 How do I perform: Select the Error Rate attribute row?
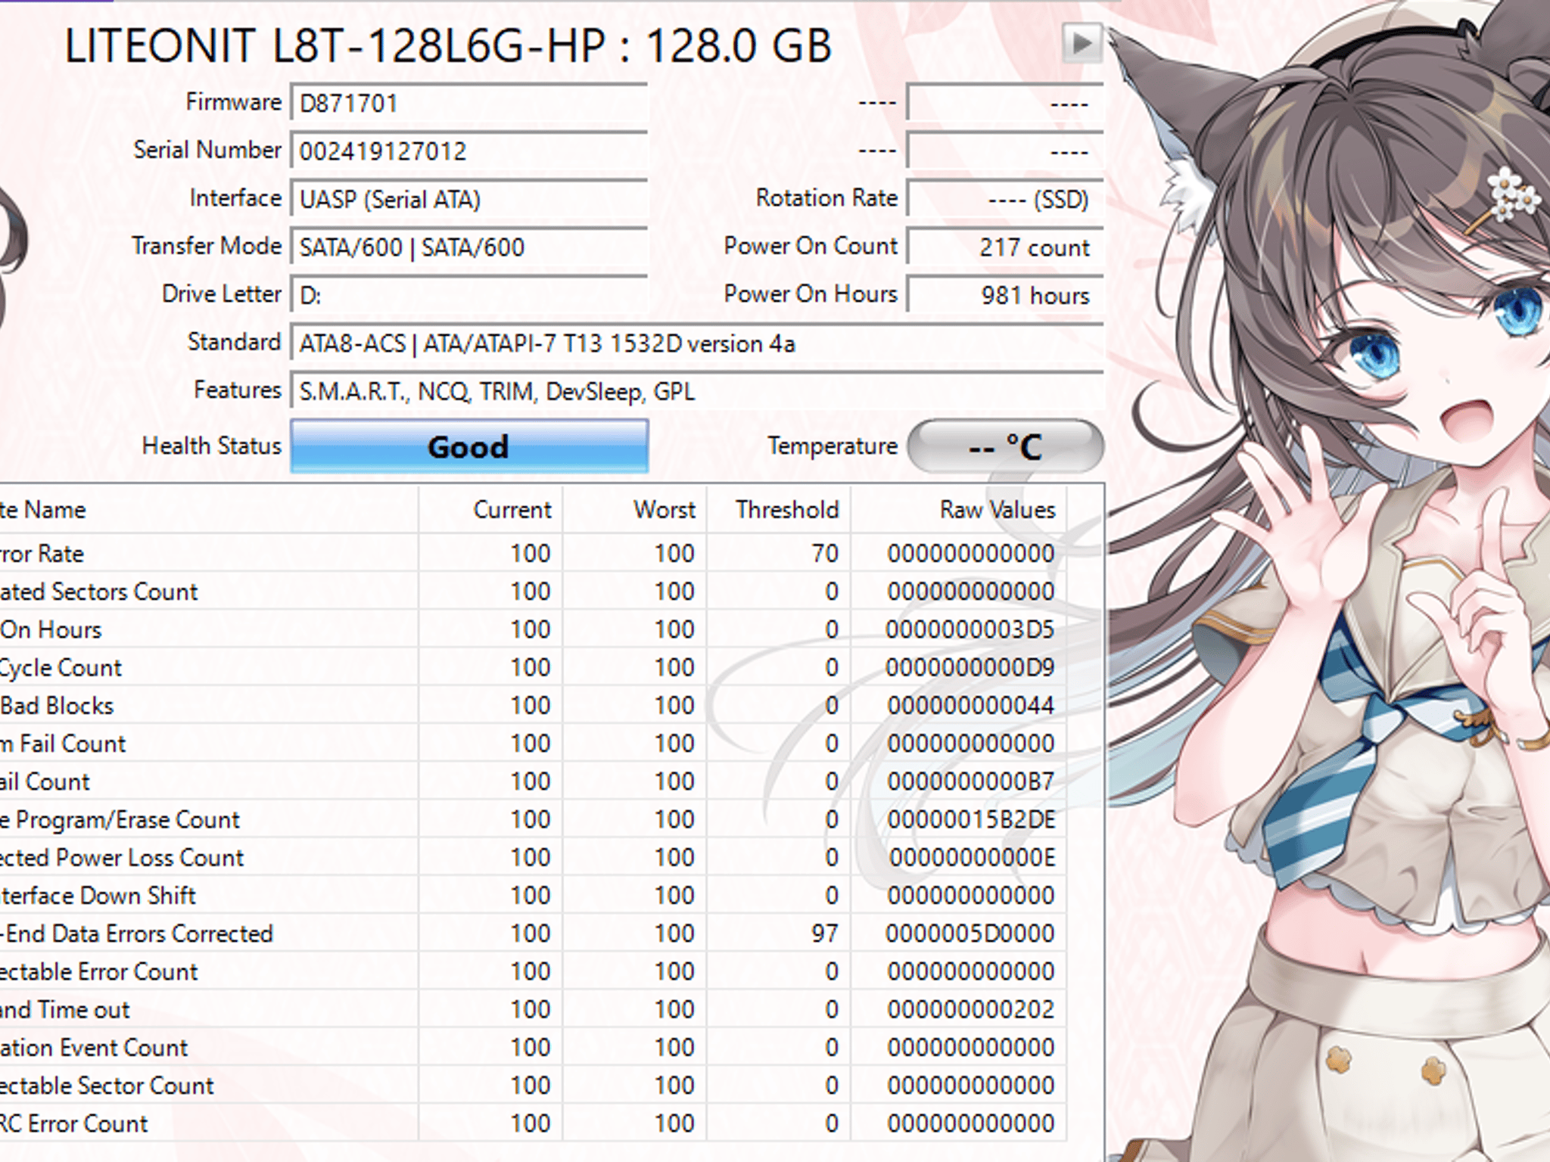pyautogui.click(x=533, y=553)
